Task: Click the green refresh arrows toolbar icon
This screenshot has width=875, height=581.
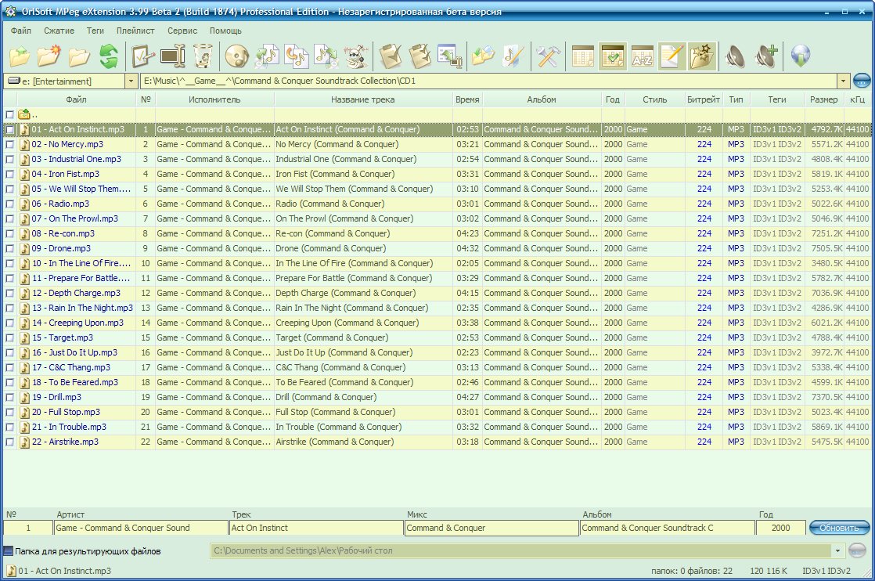Action: [x=108, y=56]
